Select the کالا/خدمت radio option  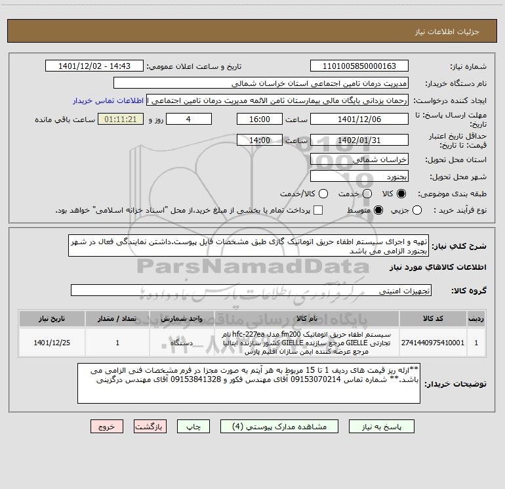pyautogui.click(x=323, y=194)
